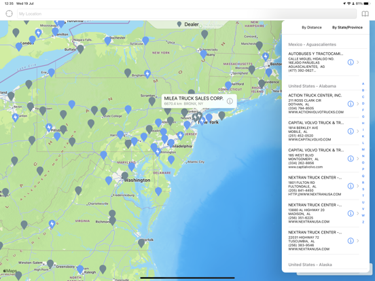
Task: Jump to index letter W
Action: [x=363, y=215]
